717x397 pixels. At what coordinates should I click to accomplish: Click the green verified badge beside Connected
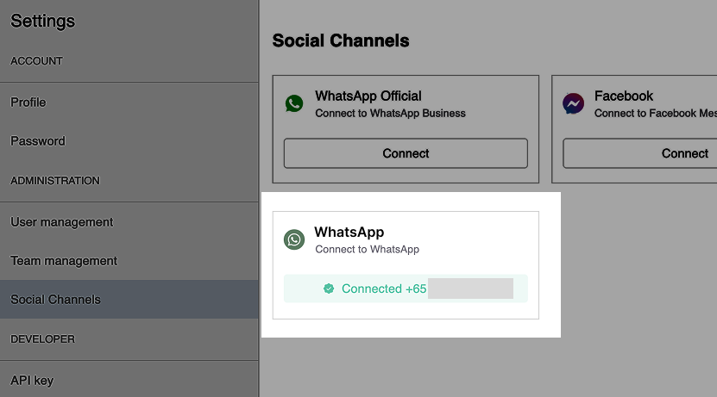coord(329,288)
